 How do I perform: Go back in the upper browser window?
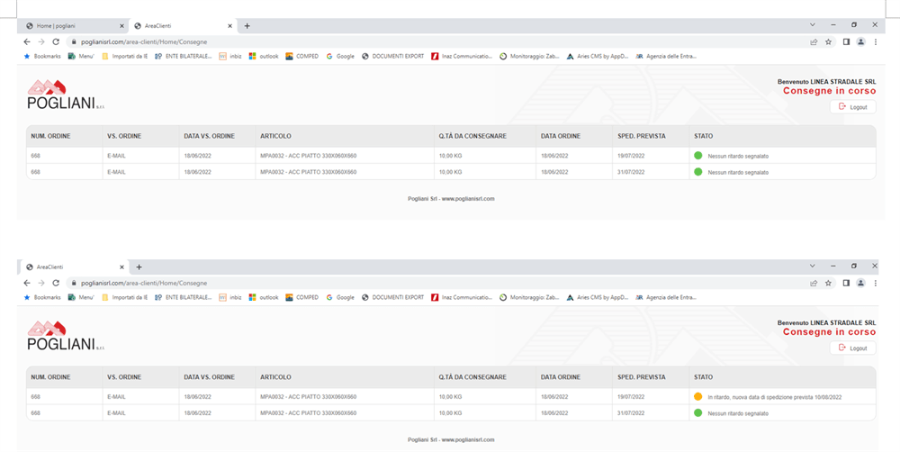27,41
